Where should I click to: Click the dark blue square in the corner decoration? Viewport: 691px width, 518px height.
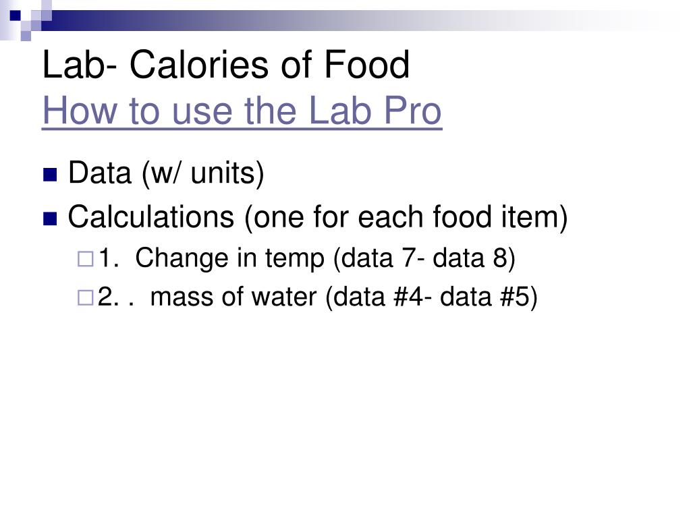[16, 16]
